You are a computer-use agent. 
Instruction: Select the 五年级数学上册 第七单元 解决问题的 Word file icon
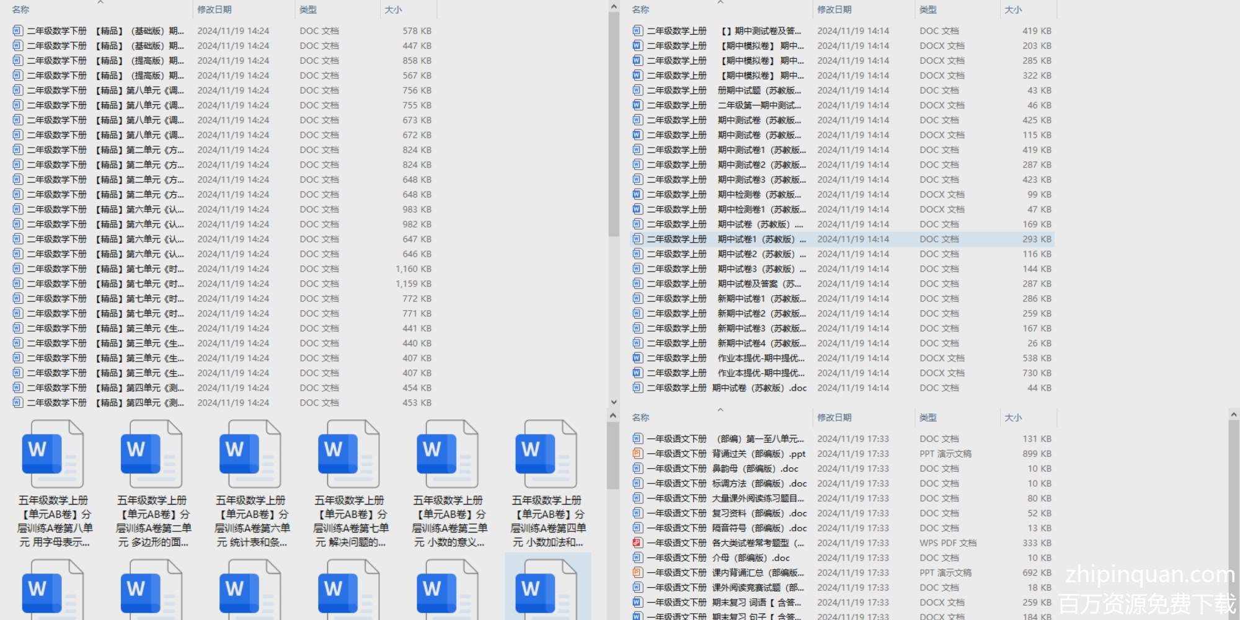(348, 454)
